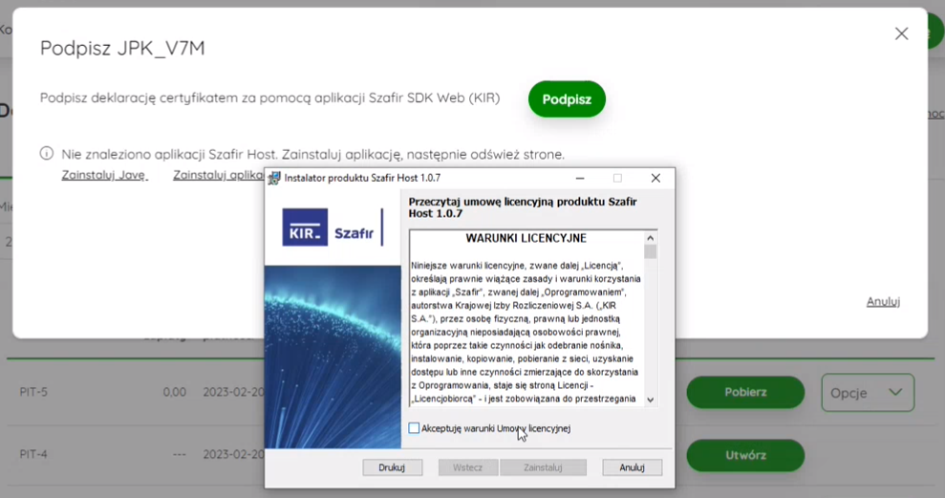Click the Utwórz button for PIT-4

tap(745, 455)
